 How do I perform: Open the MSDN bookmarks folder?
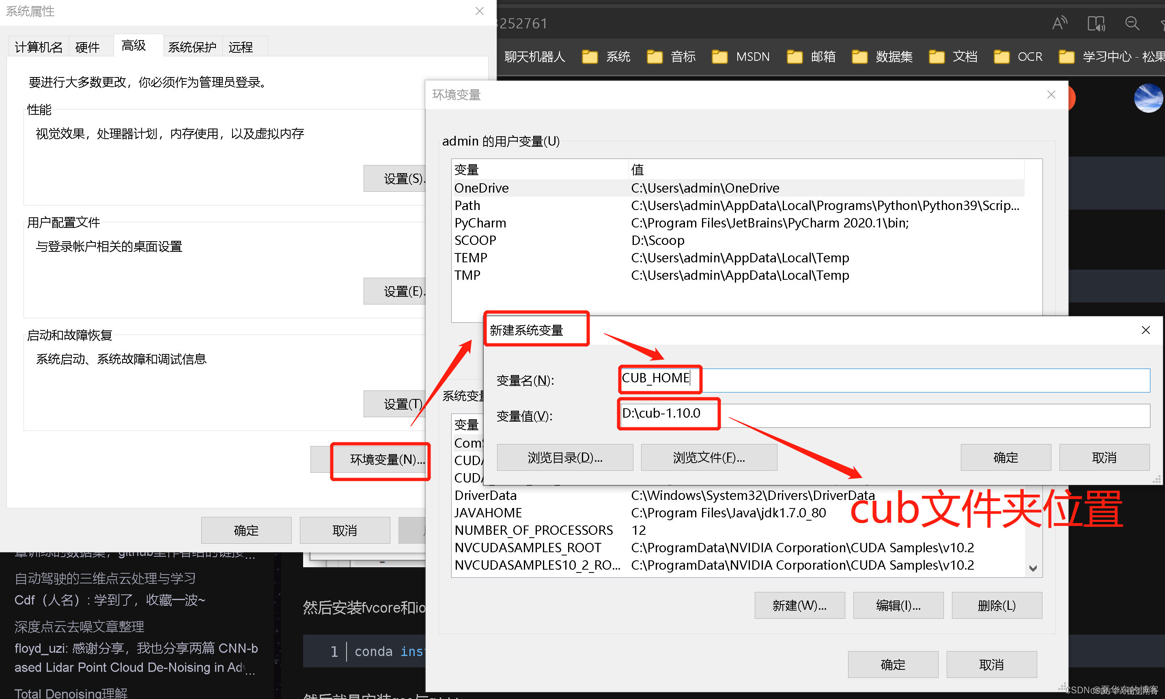pos(741,57)
